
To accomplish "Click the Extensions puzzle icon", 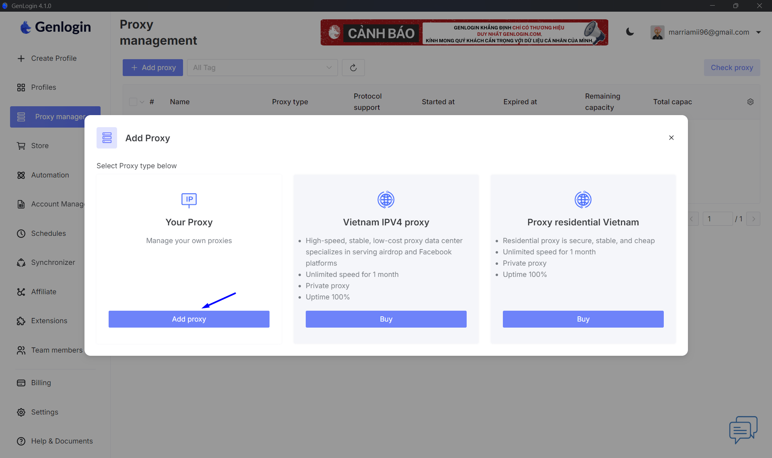I will [21, 321].
